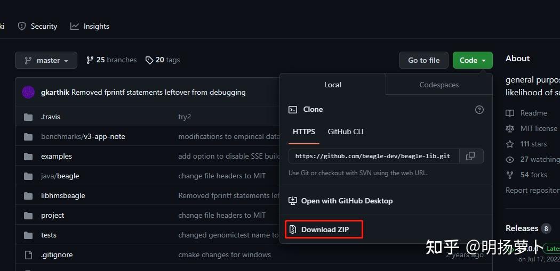Viewport: 560px width, 271px height.
Task: Click the Report repository link
Action: click(x=532, y=191)
